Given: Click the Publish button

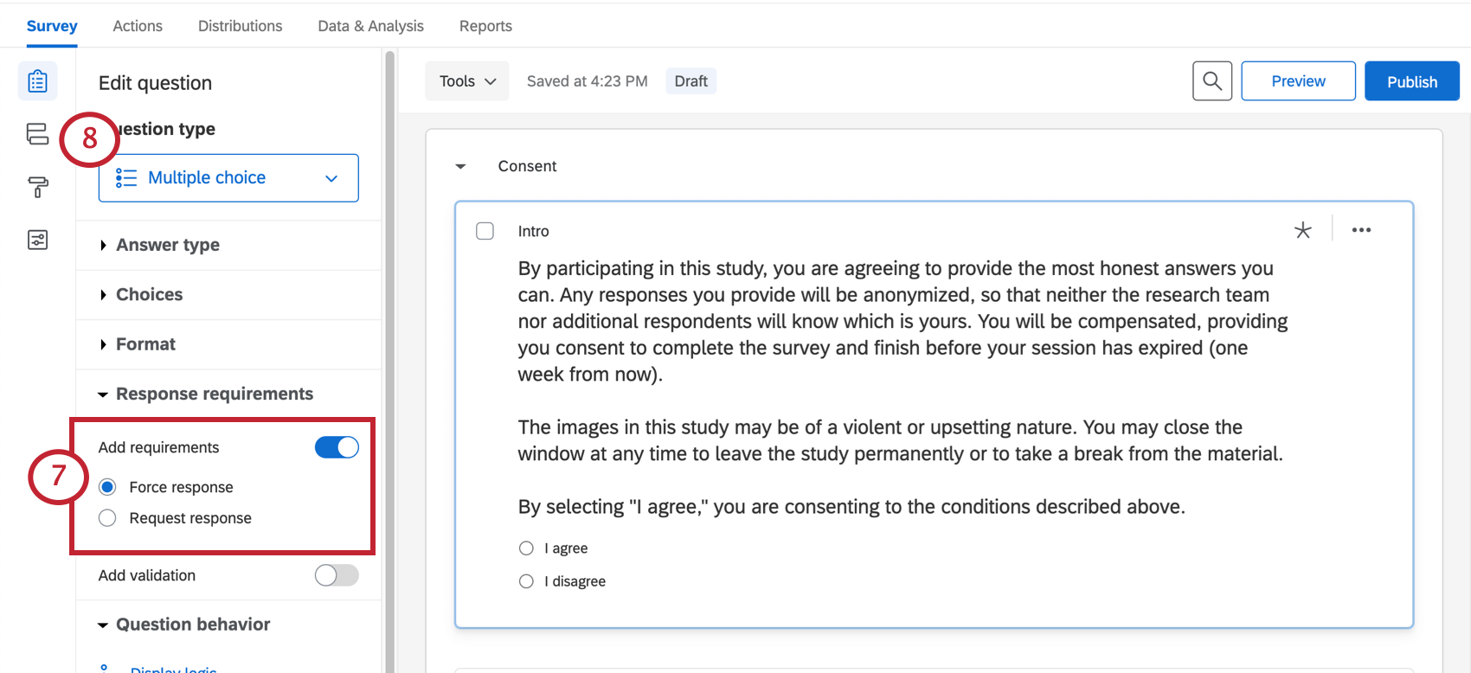Looking at the screenshot, I should (x=1411, y=81).
